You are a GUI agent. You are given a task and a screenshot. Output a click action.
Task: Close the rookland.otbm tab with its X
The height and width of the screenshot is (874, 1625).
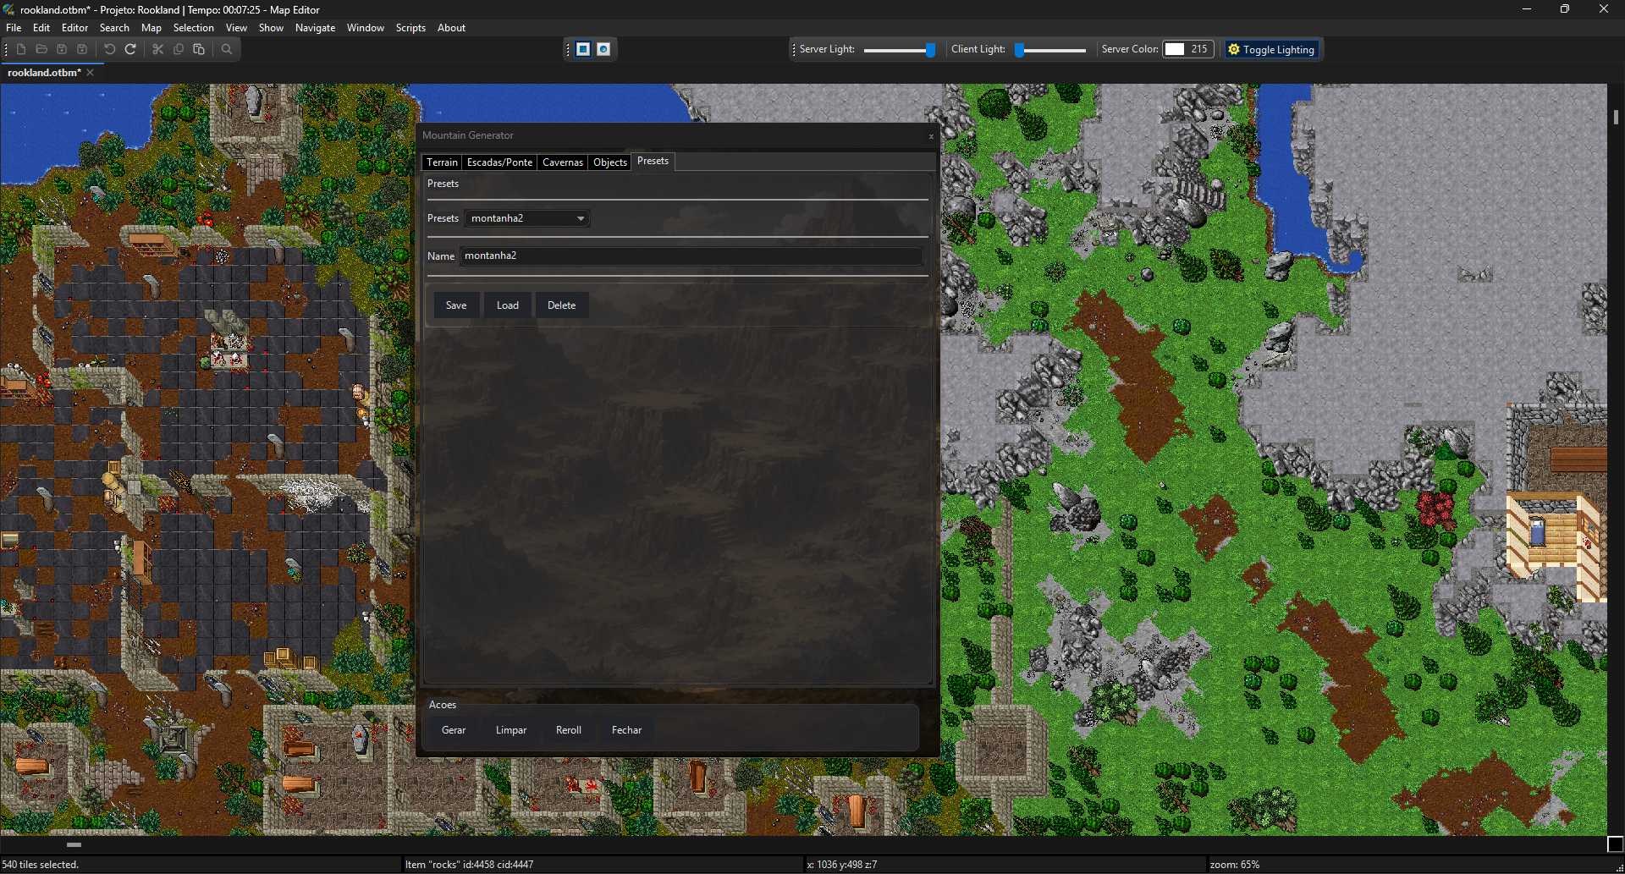point(91,73)
